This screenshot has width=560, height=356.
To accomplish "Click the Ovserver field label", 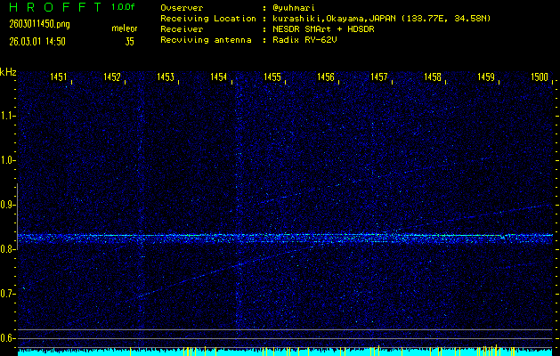I will (x=182, y=8).
